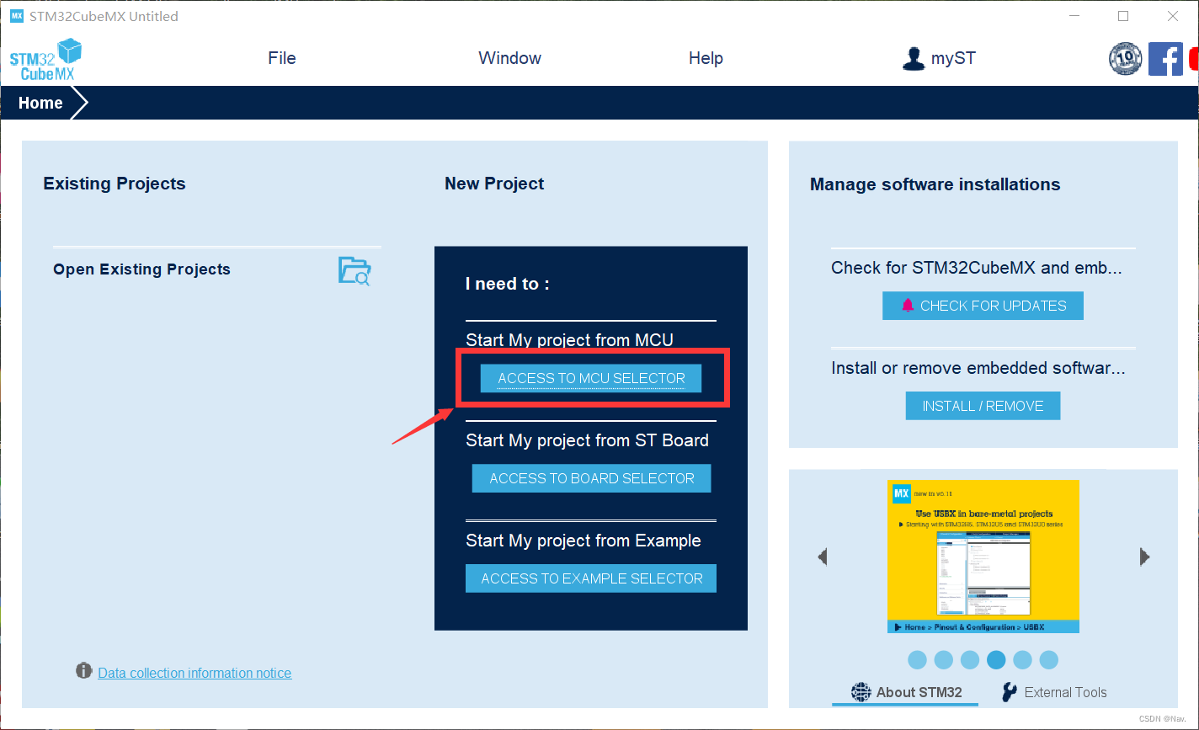The width and height of the screenshot is (1199, 730).
Task: Click ACCESS TO MCU SELECTOR button
Action: click(591, 378)
